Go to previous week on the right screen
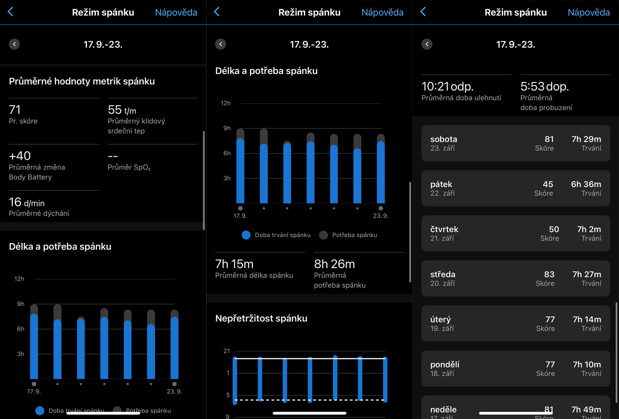619x419 pixels. click(427, 44)
